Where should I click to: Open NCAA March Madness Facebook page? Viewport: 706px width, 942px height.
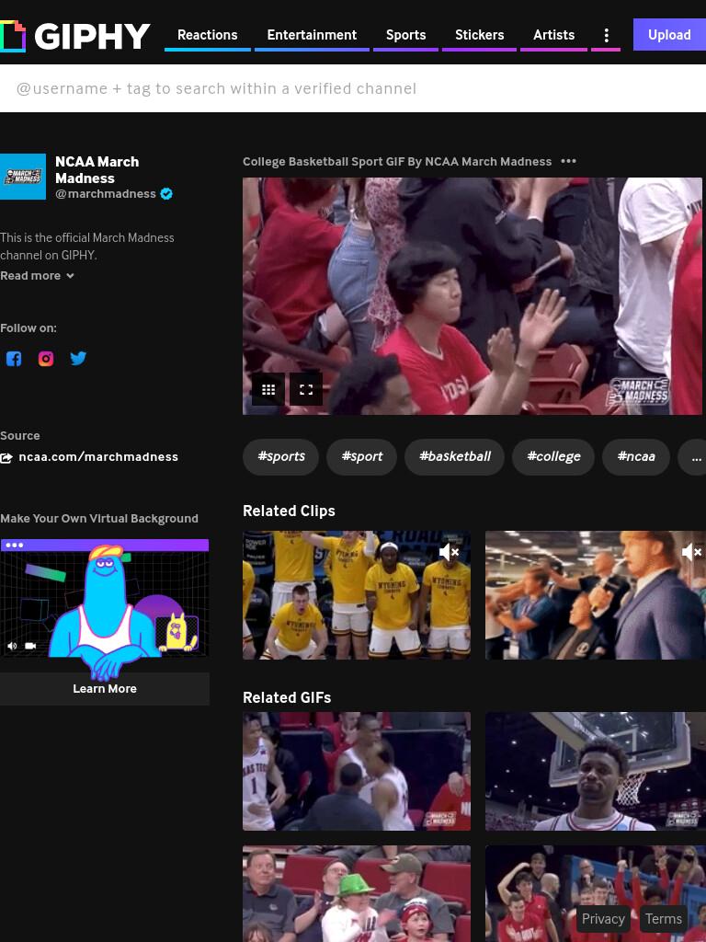click(14, 359)
